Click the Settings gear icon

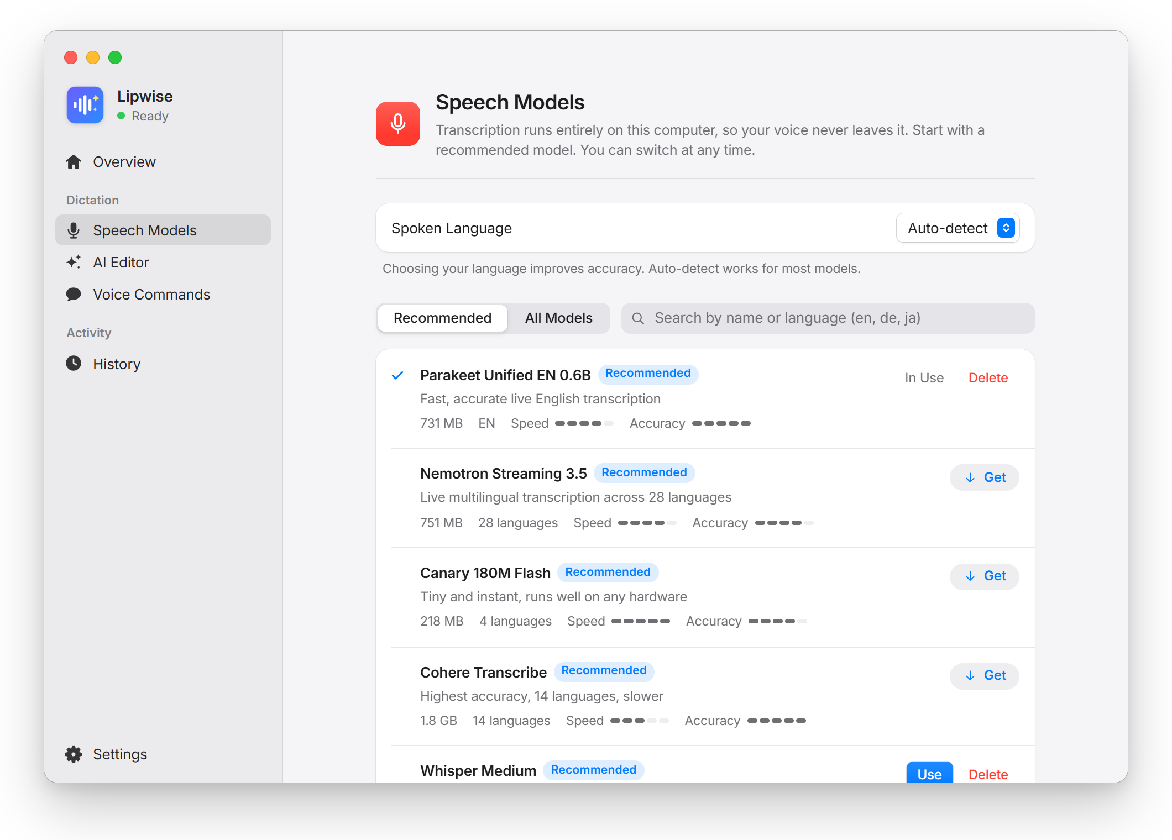click(x=74, y=754)
